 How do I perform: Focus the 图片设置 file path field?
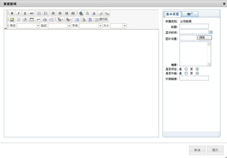(x=188, y=38)
